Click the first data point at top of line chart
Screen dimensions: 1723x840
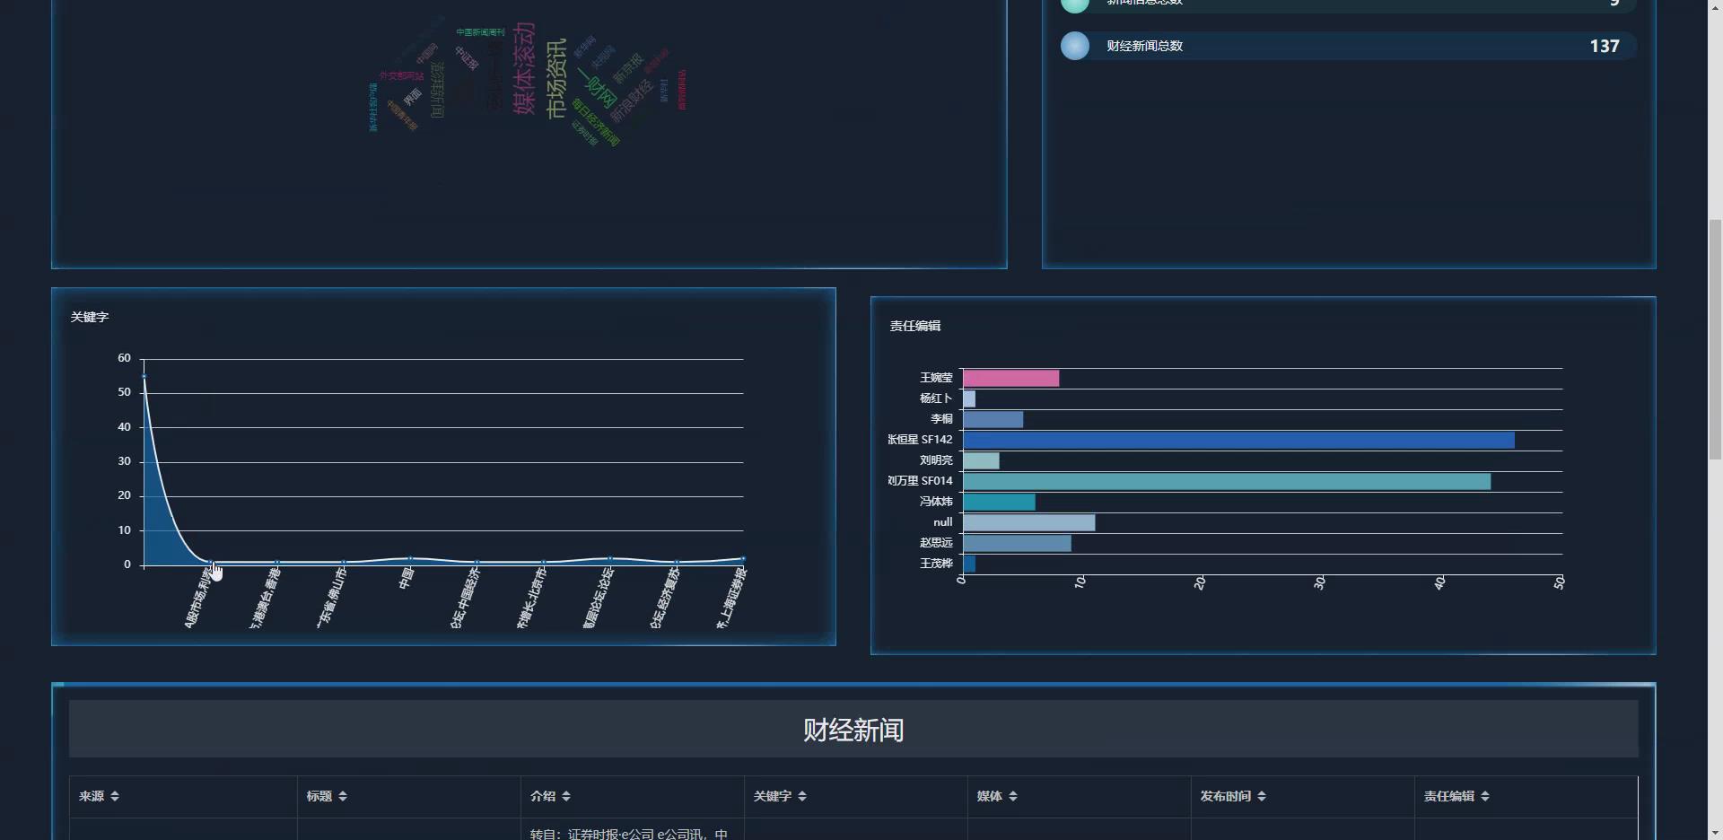(144, 376)
